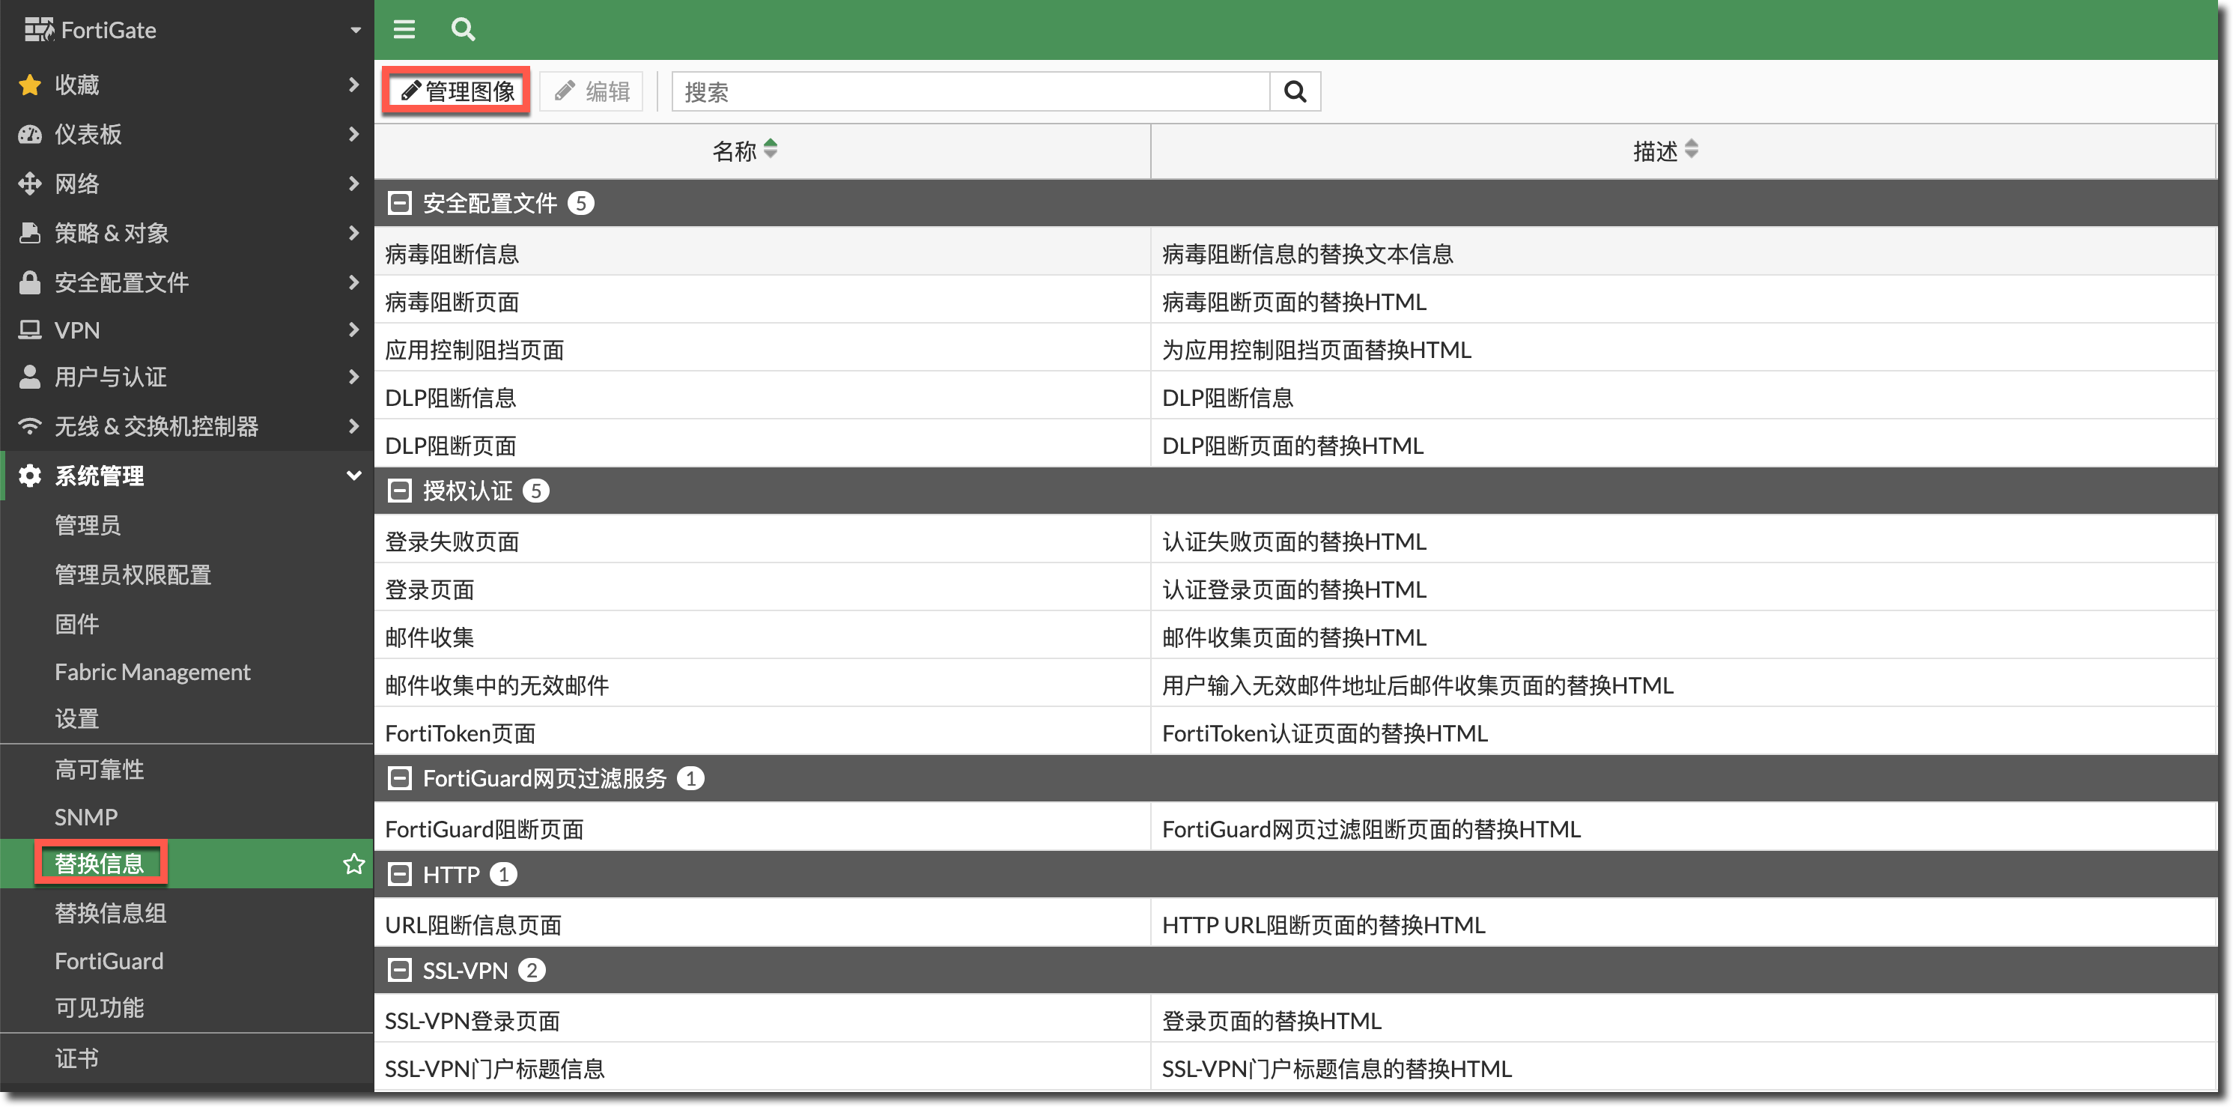Sort by 名称 column arrows
The height and width of the screenshot is (1107, 2233).
coord(771,150)
